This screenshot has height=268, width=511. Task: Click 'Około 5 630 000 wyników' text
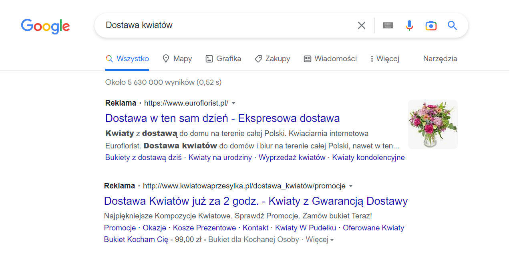click(163, 82)
